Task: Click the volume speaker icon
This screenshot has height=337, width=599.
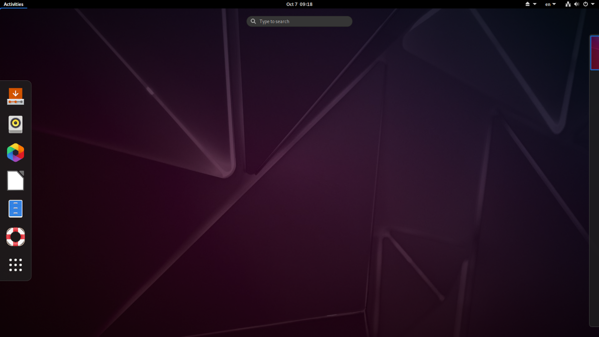Action: pyautogui.click(x=577, y=4)
